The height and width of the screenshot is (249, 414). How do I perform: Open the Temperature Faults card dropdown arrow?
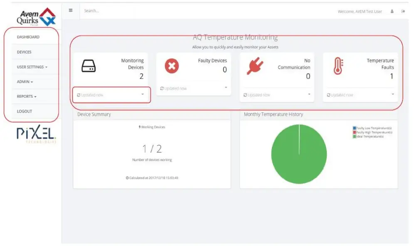point(392,95)
